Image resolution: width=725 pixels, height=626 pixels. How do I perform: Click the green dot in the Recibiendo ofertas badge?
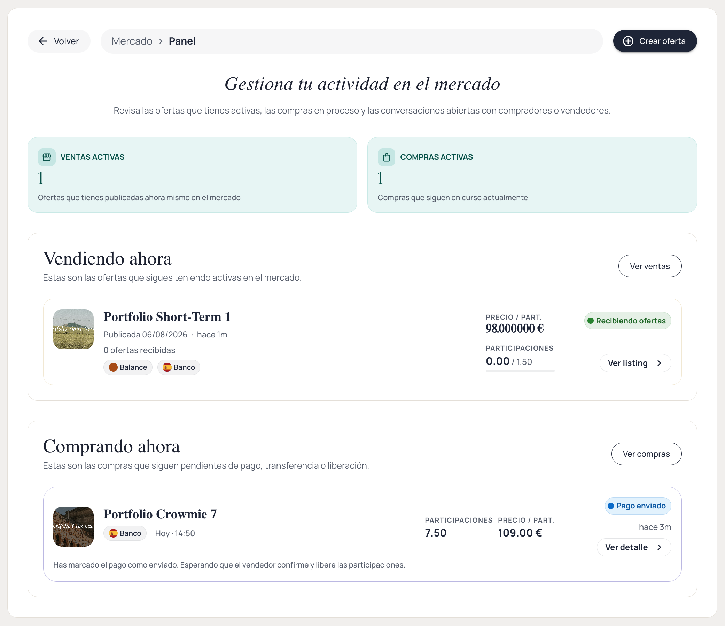point(591,321)
